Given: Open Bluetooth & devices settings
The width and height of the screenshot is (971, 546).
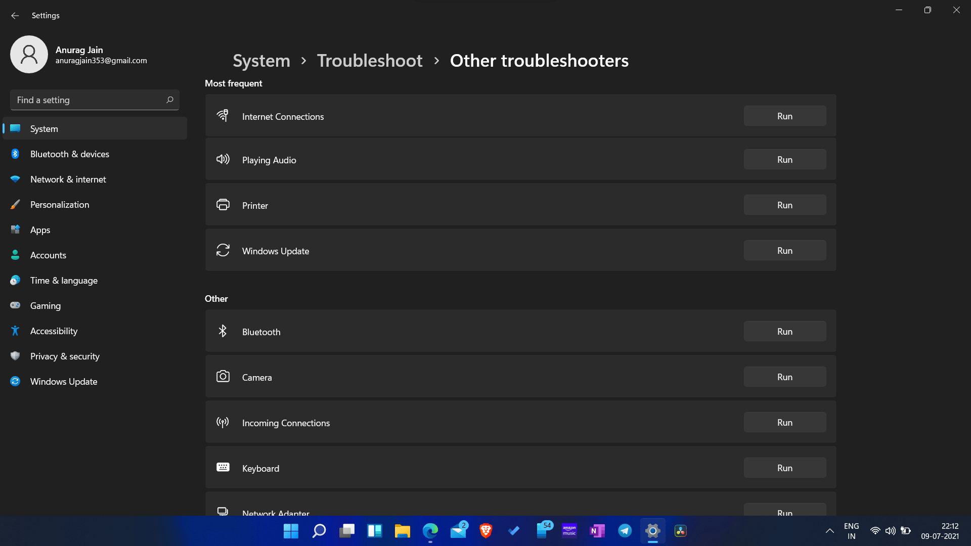Looking at the screenshot, I should (x=69, y=154).
